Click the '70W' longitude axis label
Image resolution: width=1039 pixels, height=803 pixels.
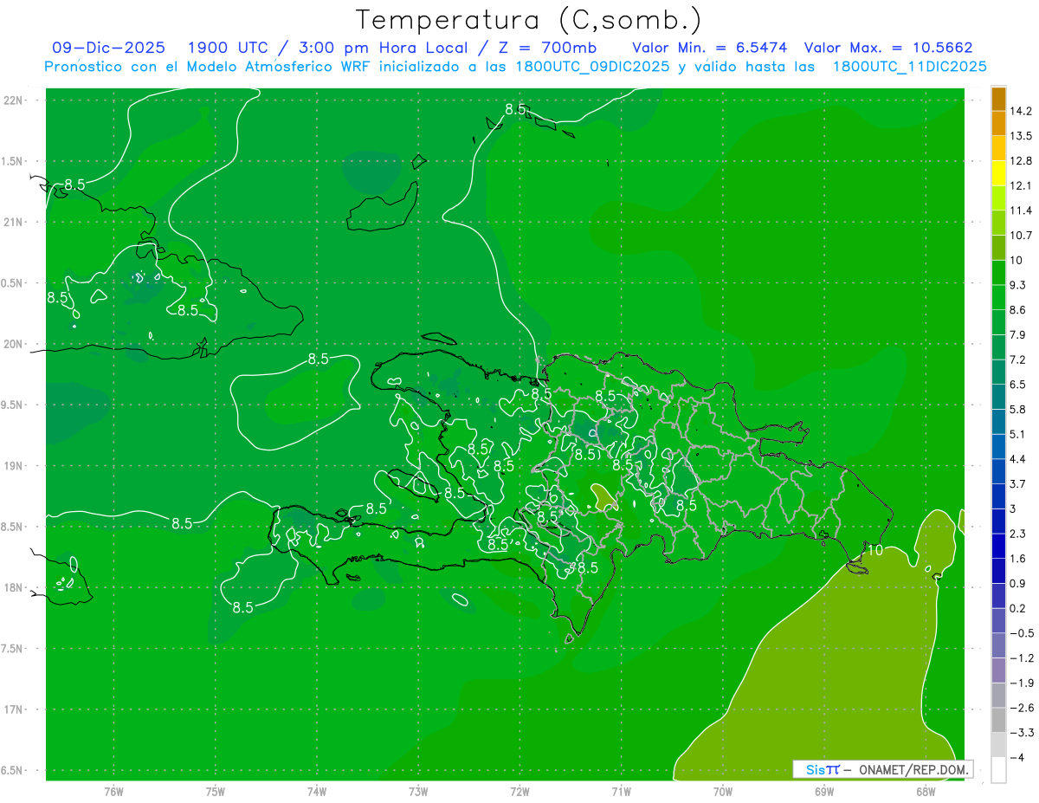coord(723,791)
